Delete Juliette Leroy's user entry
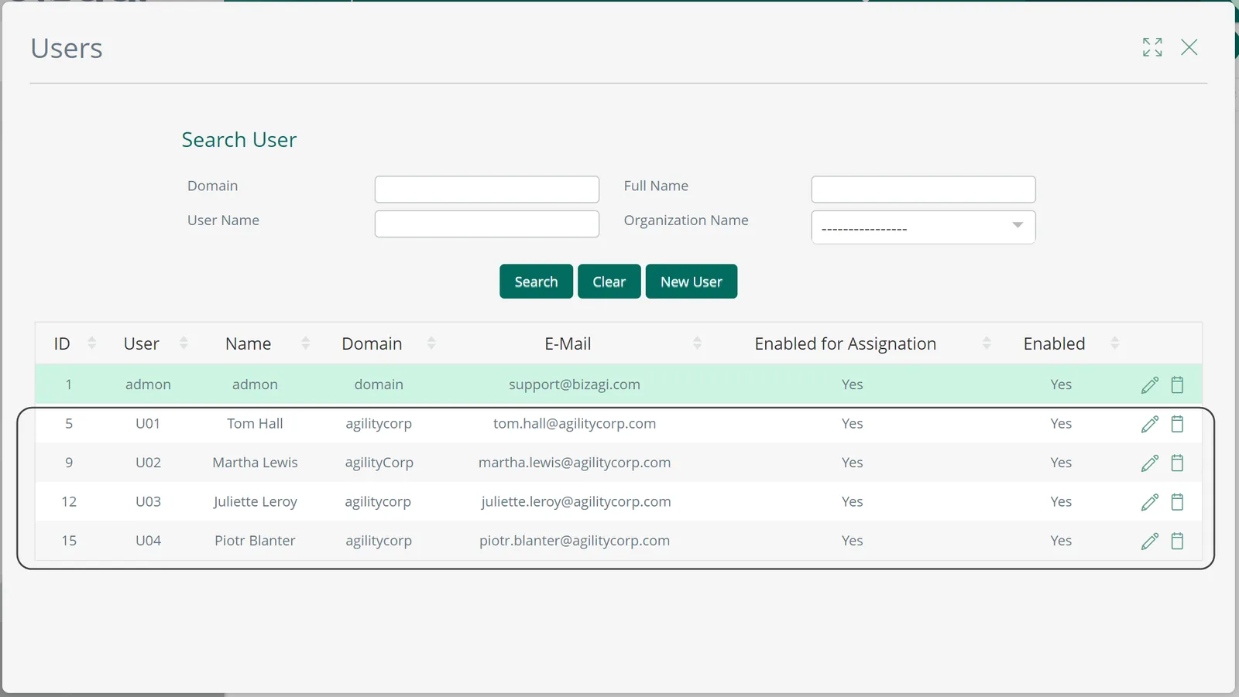Viewport: 1239px width, 697px height. [x=1177, y=502]
